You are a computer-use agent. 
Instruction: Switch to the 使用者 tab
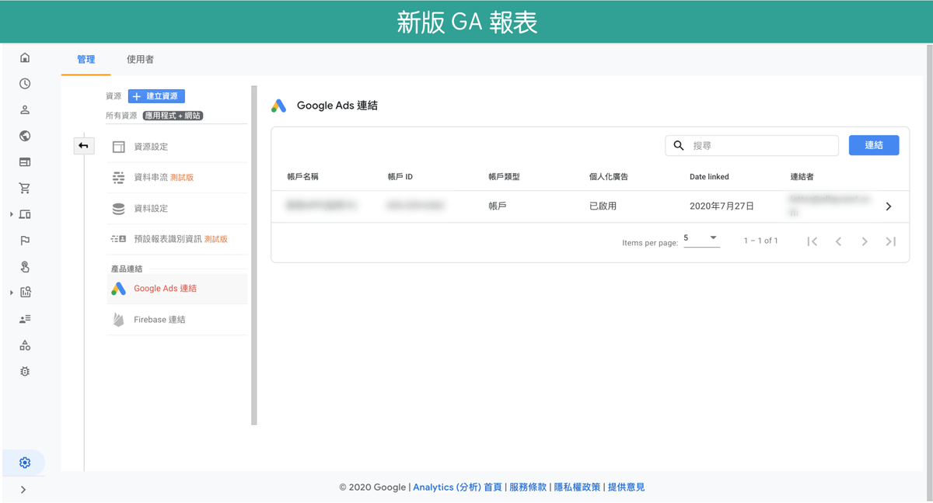[x=140, y=59]
